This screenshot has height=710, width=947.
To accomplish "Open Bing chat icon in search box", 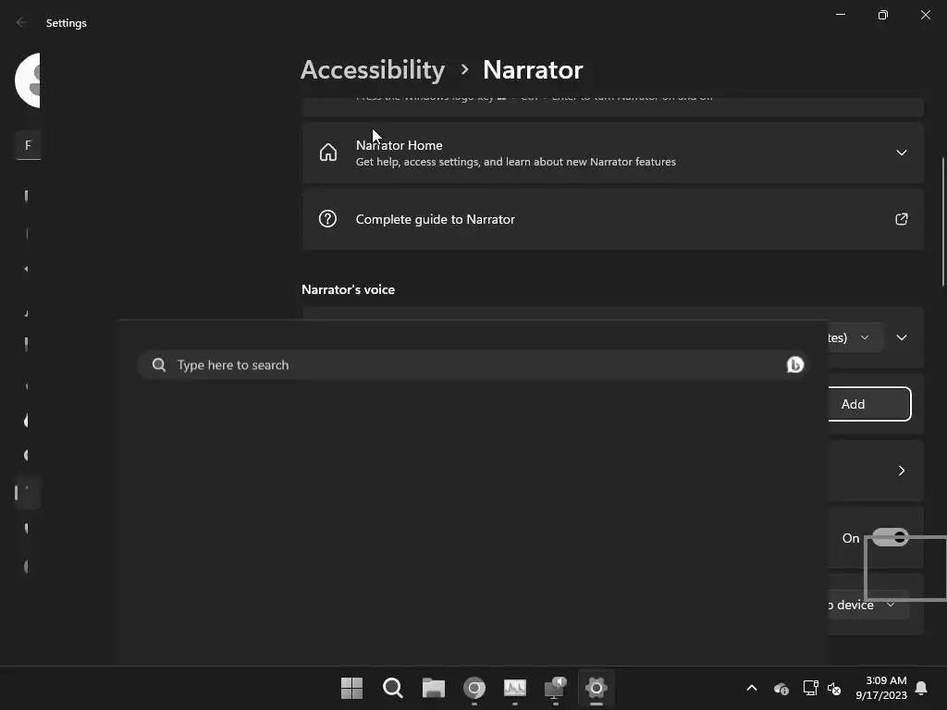I will click(794, 364).
